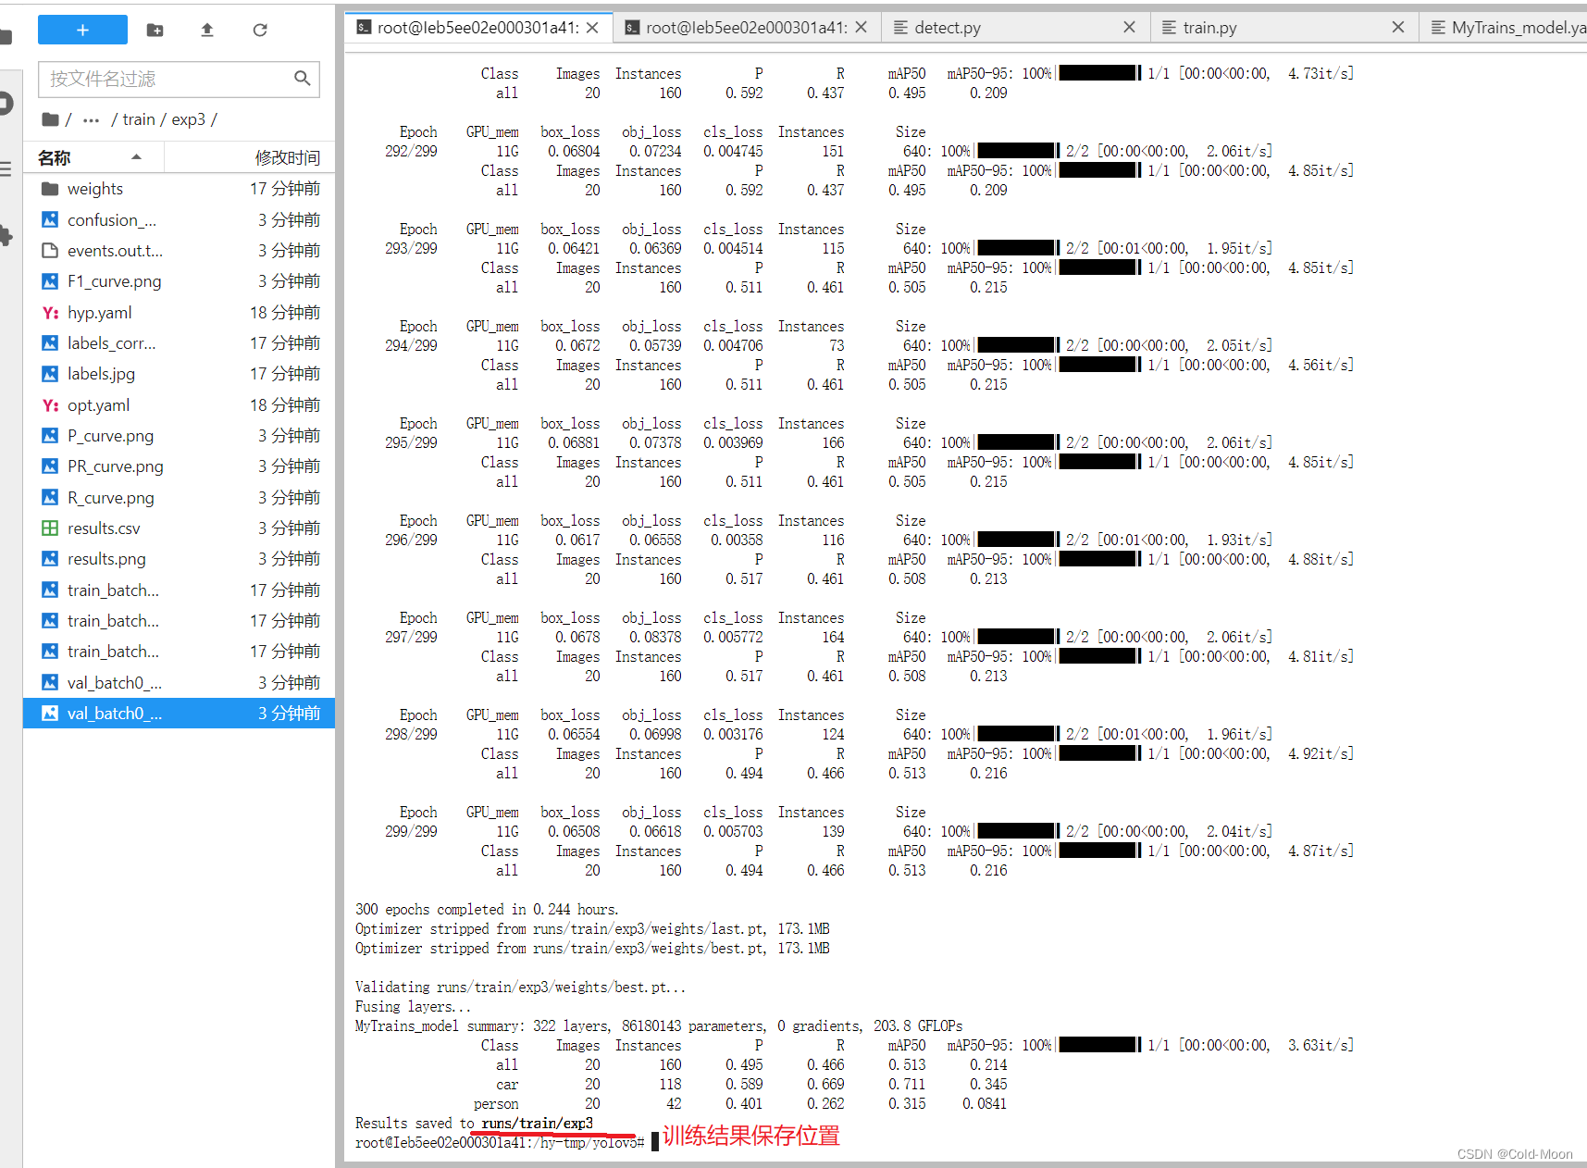Click the terminal prompt input line
The height and width of the screenshot is (1168, 1587).
[507, 1143]
